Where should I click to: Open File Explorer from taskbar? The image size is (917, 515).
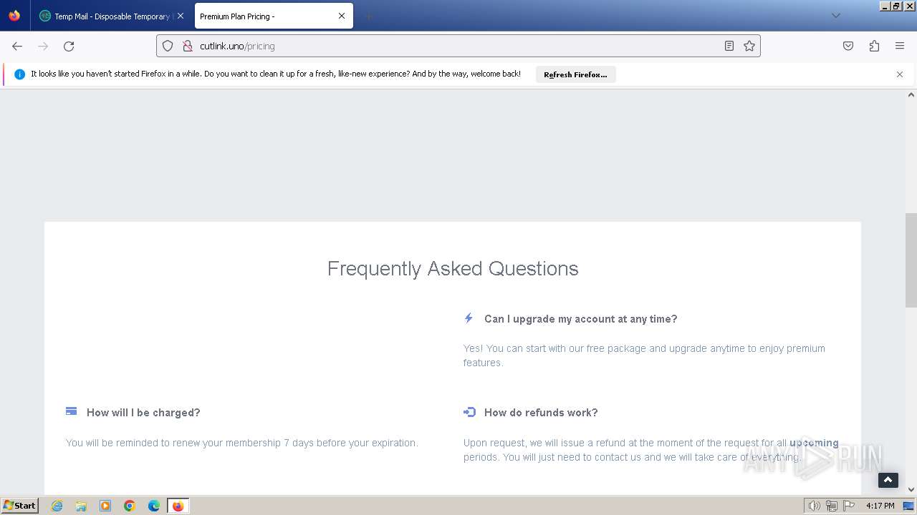pos(81,506)
